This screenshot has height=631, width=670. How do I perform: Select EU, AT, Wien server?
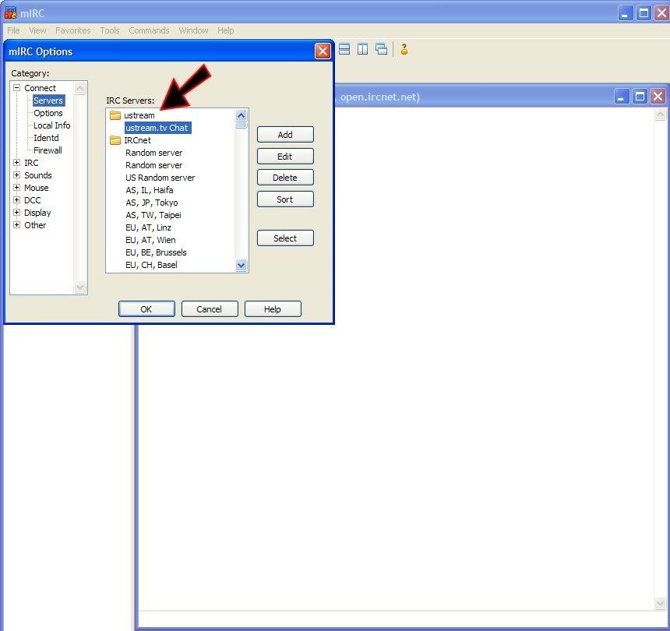150,240
